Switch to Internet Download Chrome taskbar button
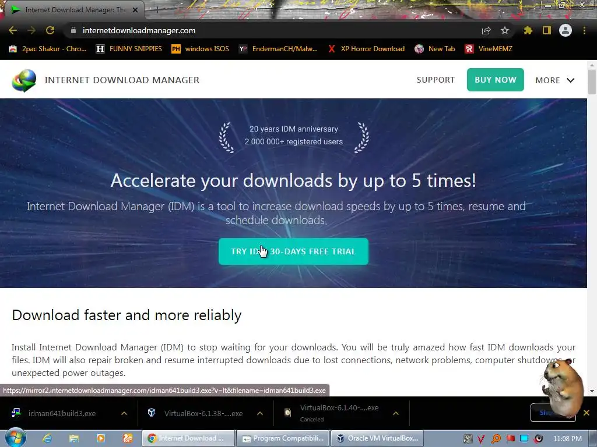The width and height of the screenshot is (597, 447). click(x=188, y=438)
